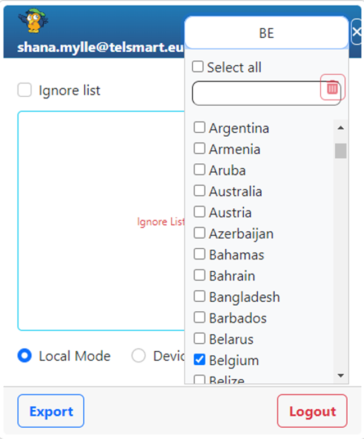Click the Export button
Image resolution: width=364 pixels, height=439 pixels.
tap(51, 411)
